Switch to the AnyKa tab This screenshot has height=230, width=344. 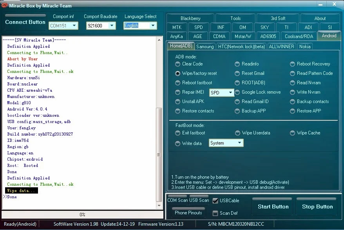176,36
